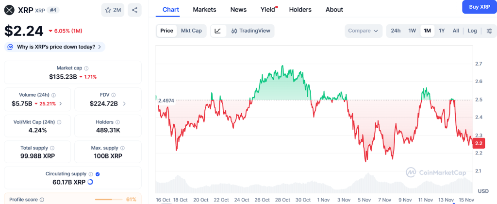Click Market cap info icon
Screen dimensions: 497x204
pyautogui.click(x=86, y=68)
